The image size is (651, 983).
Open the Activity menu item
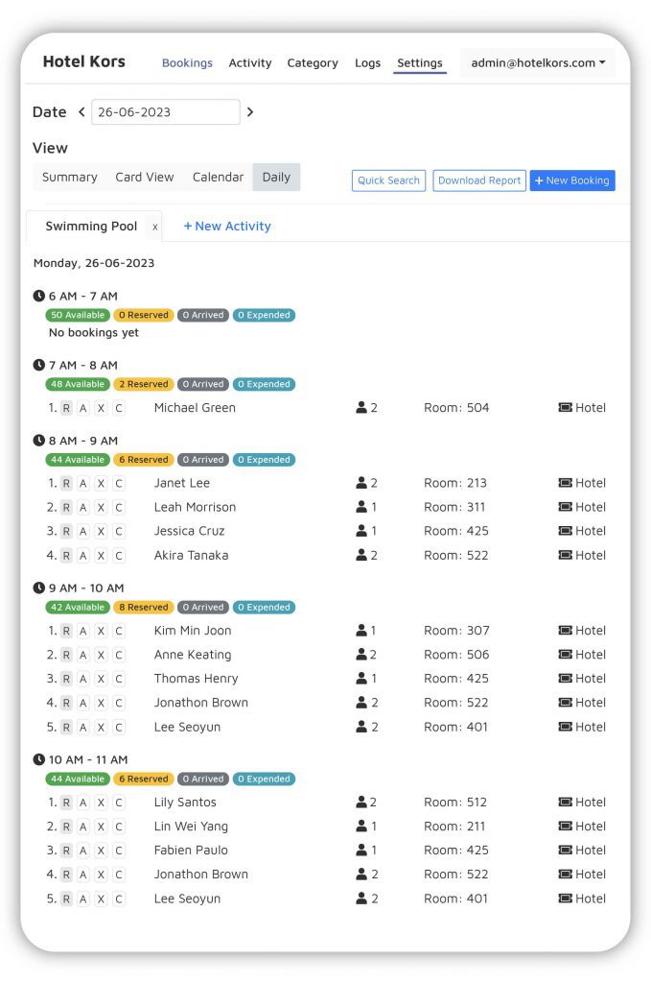250,62
